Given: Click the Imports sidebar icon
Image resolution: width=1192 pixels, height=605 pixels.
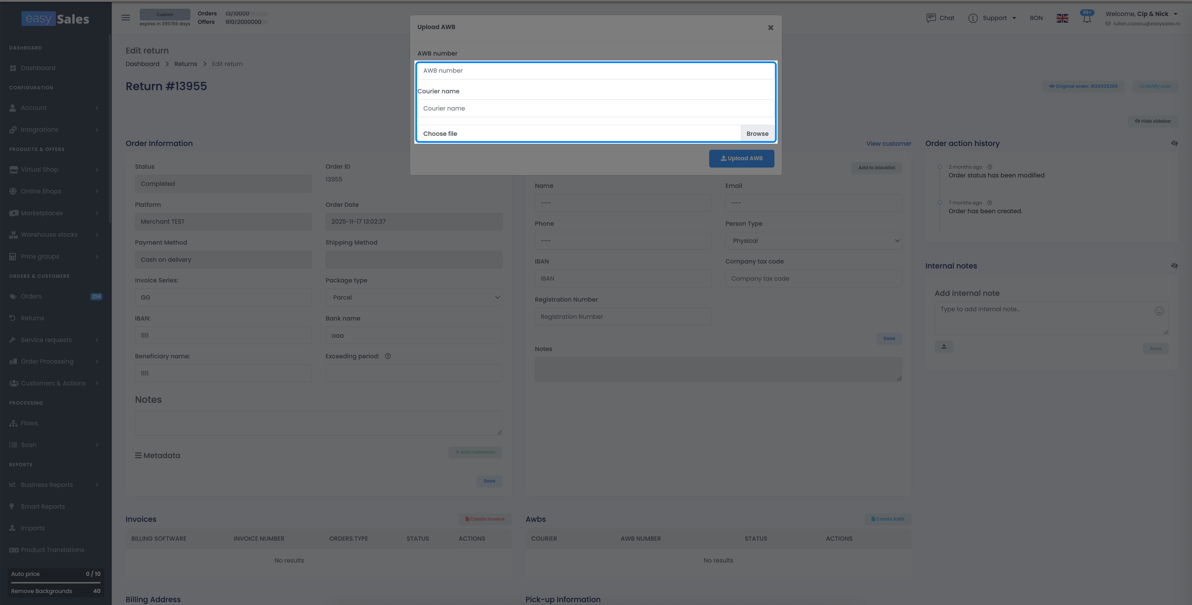Looking at the screenshot, I should point(13,528).
